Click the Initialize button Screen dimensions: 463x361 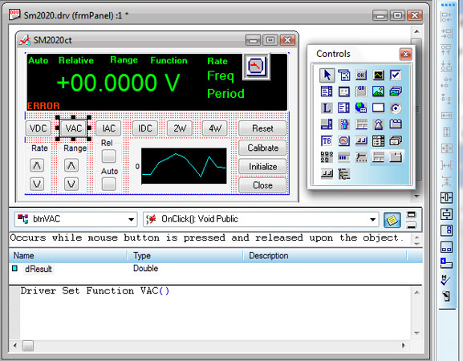click(x=262, y=167)
